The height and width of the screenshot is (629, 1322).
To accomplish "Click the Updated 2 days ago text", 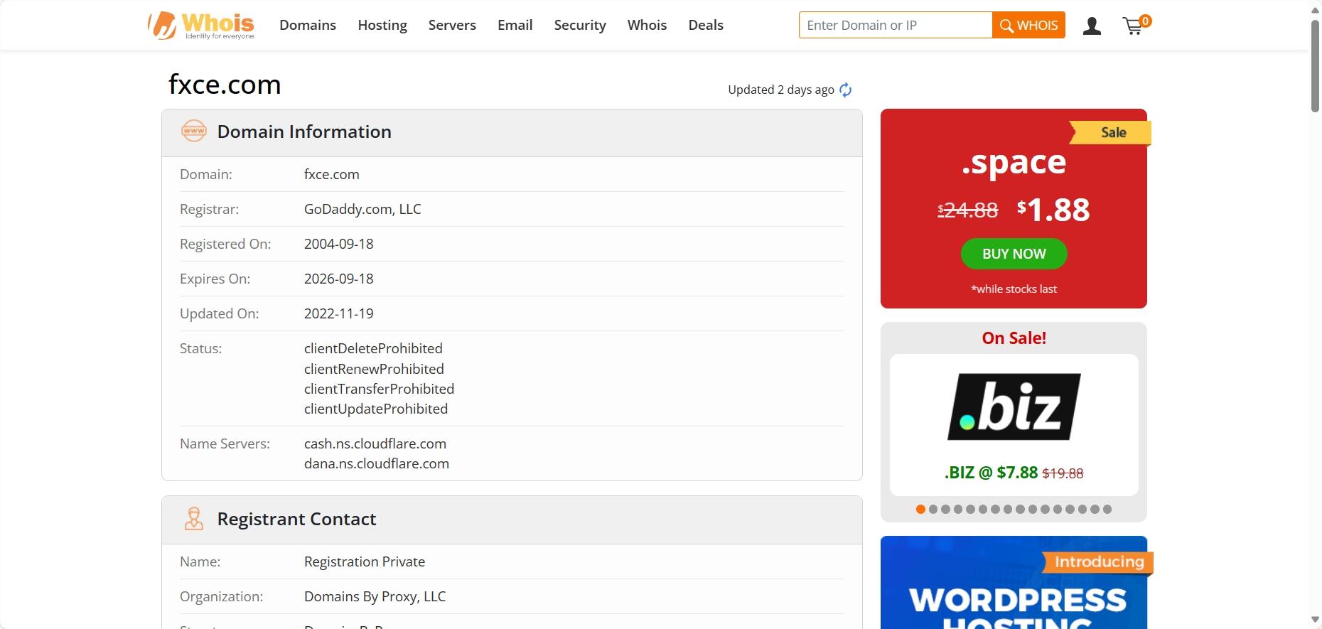I will (x=781, y=90).
